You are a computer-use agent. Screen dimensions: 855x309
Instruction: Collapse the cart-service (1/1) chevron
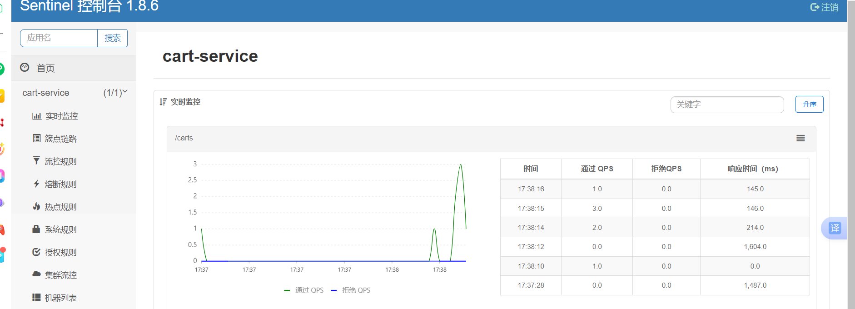(125, 91)
